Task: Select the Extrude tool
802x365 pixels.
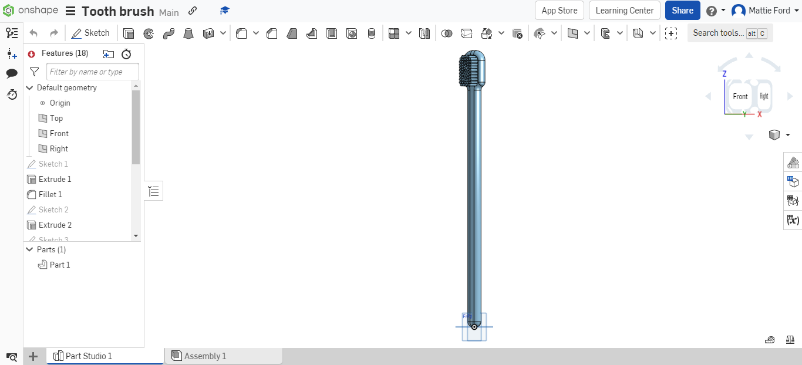Action: point(129,33)
